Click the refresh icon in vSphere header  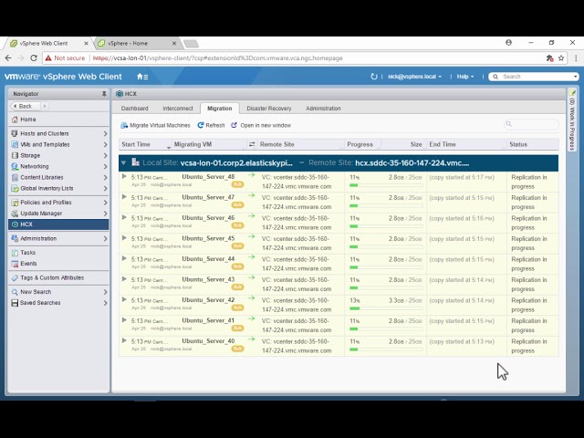click(x=374, y=77)
